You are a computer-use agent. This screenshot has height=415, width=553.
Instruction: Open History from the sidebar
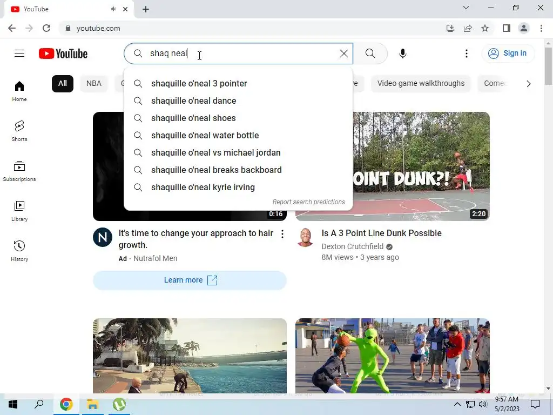pos(19,251)
